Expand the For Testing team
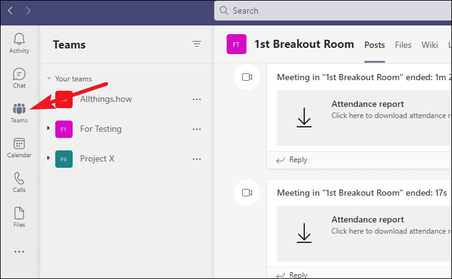 coord(48,128)
